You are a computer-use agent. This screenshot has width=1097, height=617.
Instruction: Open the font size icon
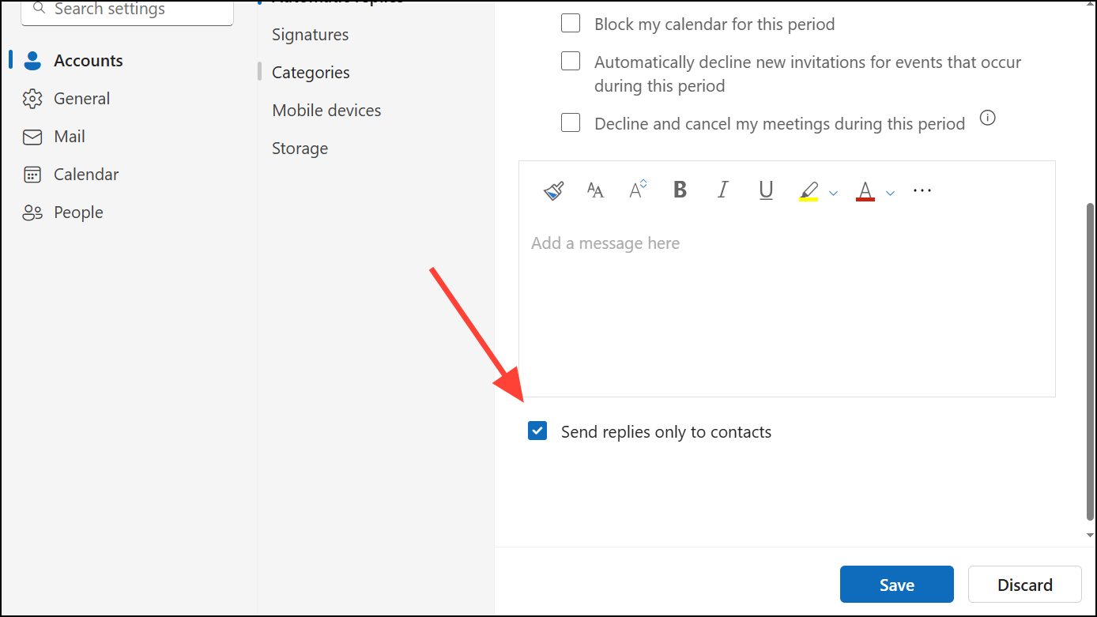click(x=595, y=190)
